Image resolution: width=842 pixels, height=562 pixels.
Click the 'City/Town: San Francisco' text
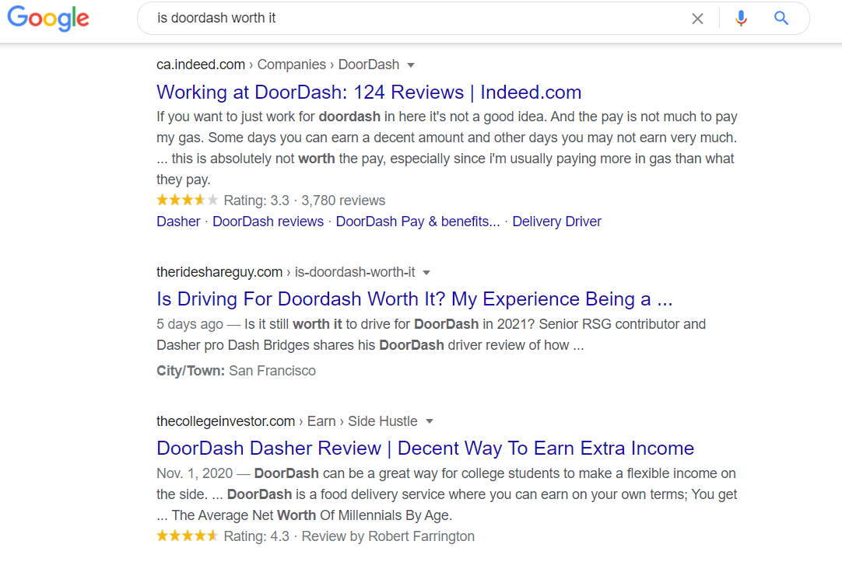point(237,371)
